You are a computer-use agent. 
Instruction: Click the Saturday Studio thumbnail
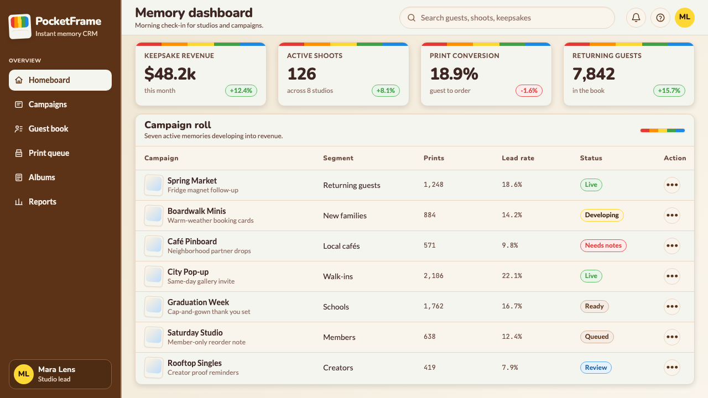coord(154,337)
